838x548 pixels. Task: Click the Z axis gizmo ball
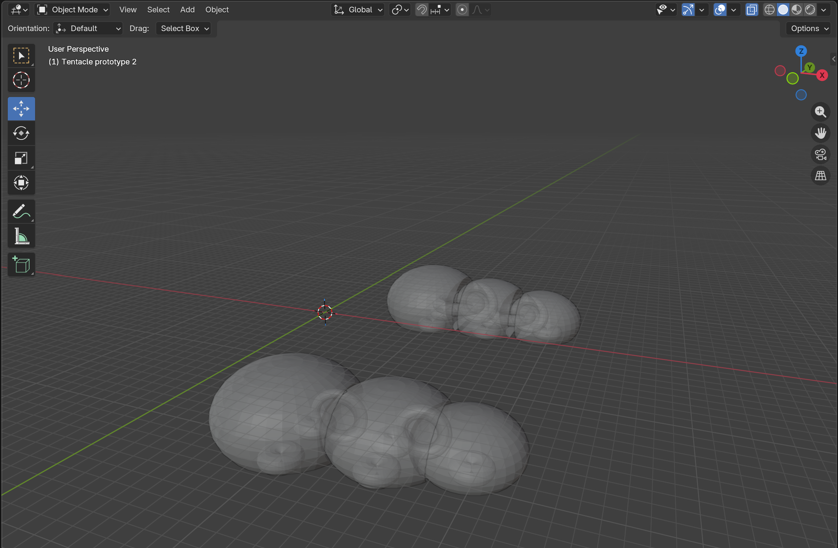point(801,51)
